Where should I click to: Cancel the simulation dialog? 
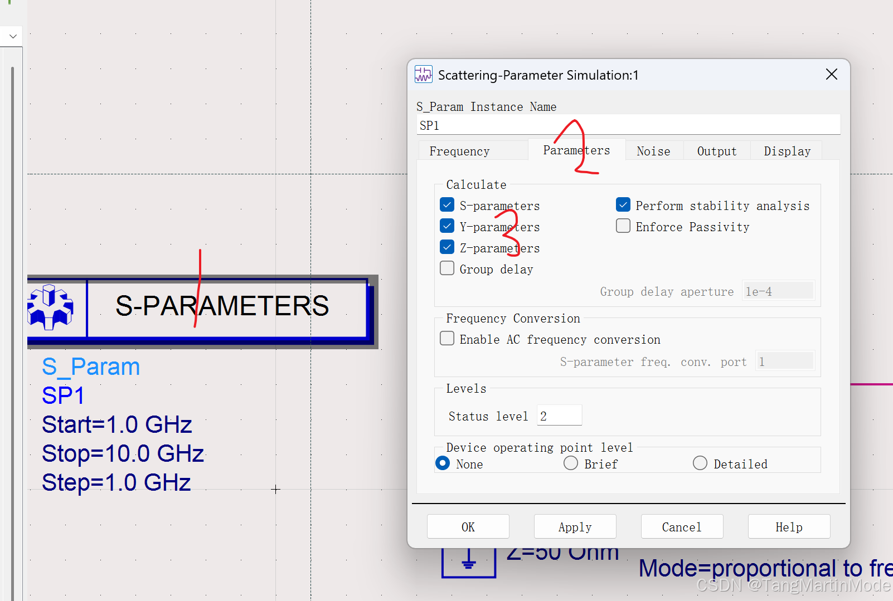point(682,527)
